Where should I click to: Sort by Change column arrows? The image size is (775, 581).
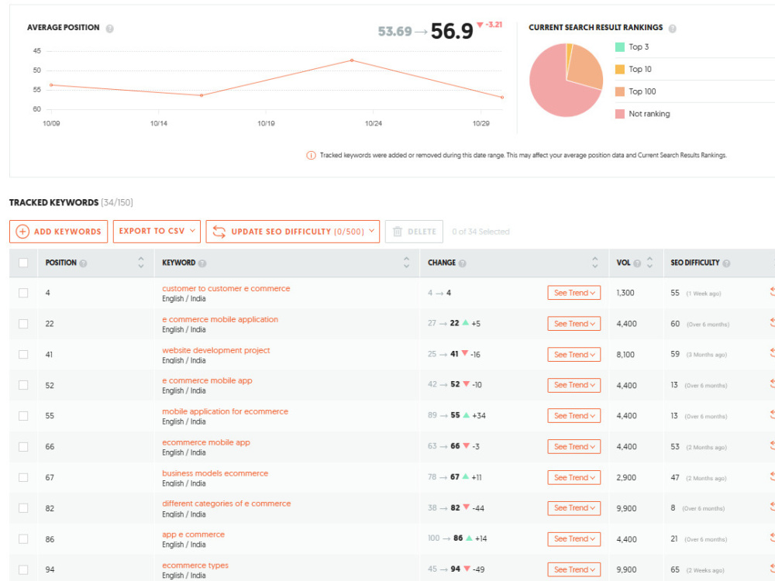tap(594, 263)
